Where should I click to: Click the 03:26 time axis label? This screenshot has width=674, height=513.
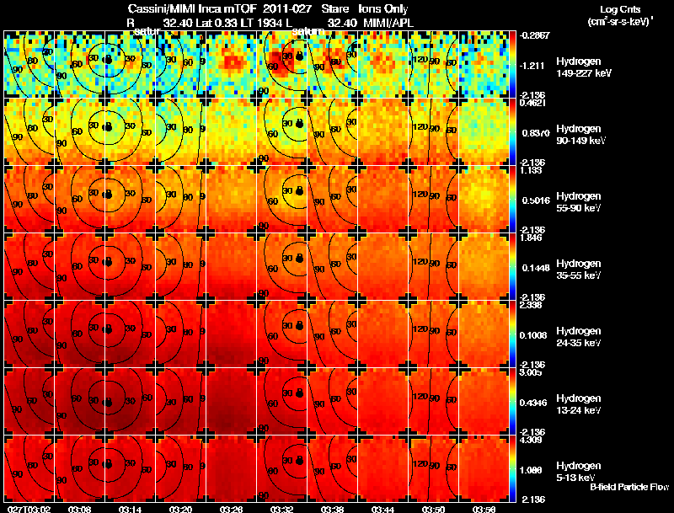232,509
